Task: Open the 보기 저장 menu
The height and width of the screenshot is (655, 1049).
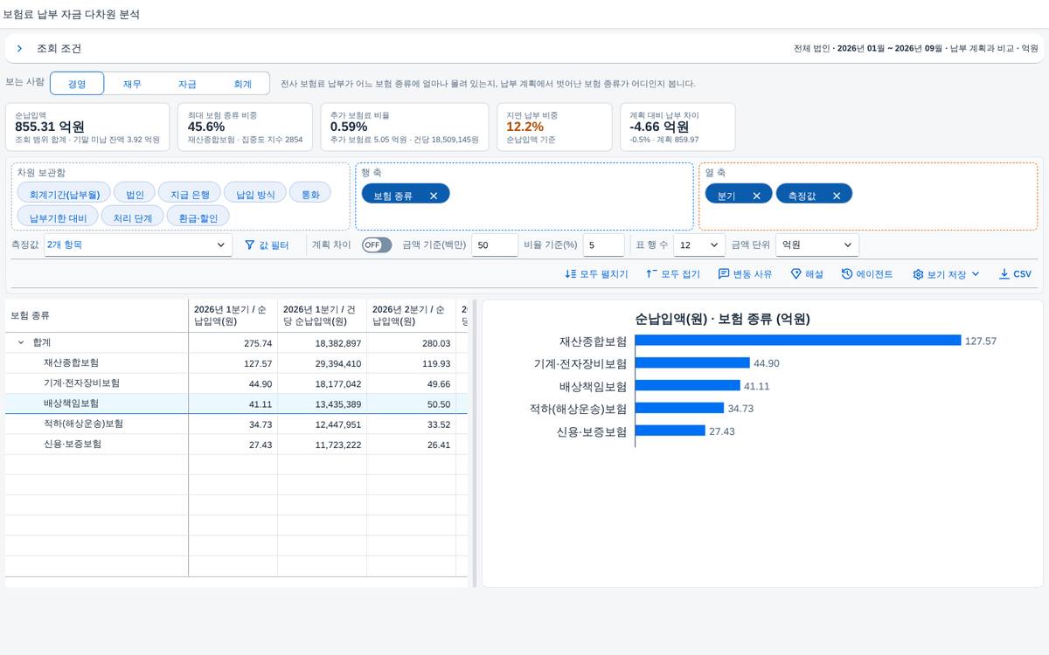Action: 946,274
